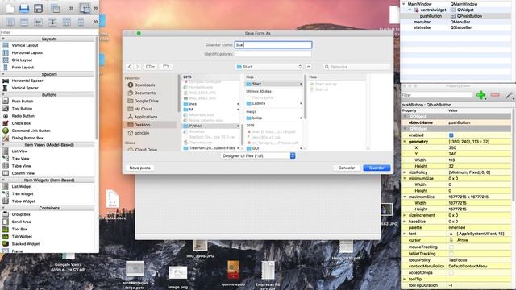The width and height of the screenshot is (516, 290).
Task: Toggle the enabled property checkbox
Action: [x=451, y=135]
